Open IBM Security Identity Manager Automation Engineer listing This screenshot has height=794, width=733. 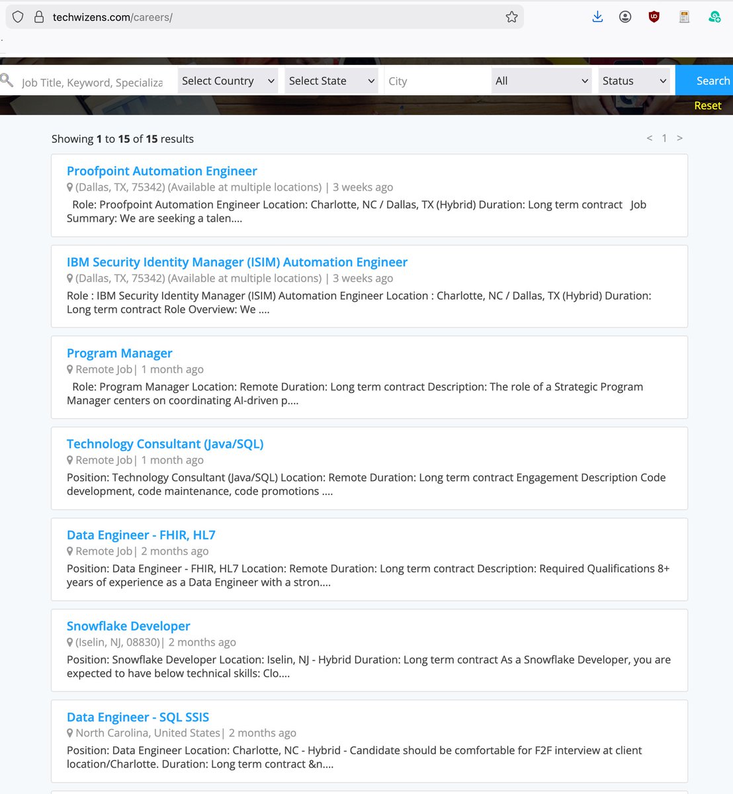coord(237,262)
